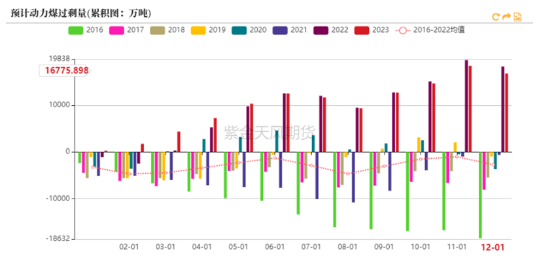
Task: Click the 2016 green bar at 07-01
Action: (x=298, y=183)
